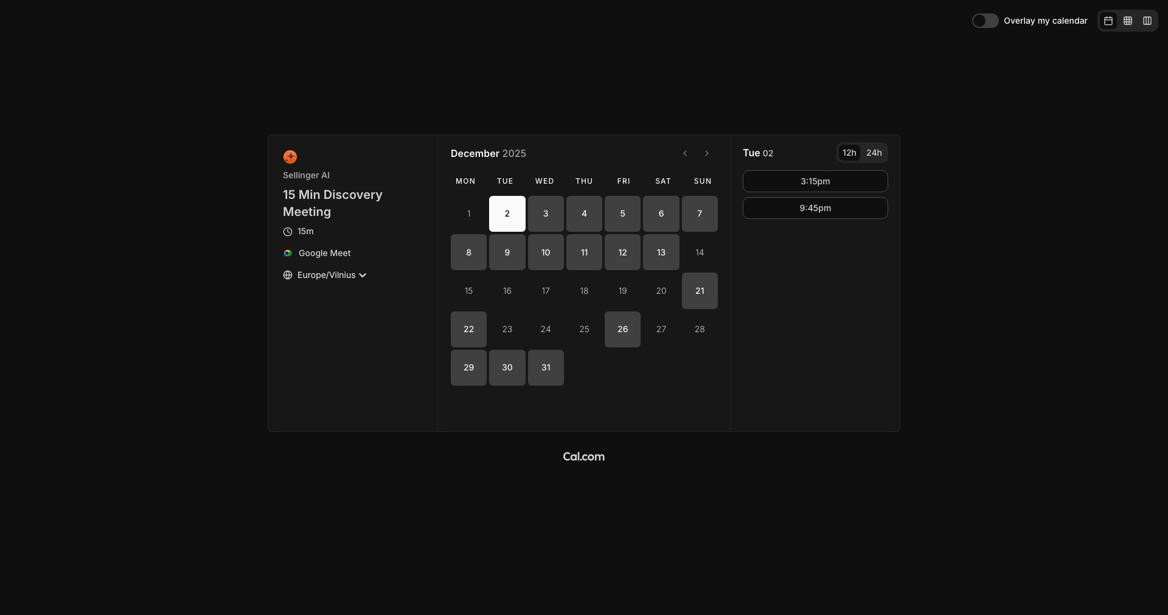
Task: Click the unavailable date 18
Action: pos(584,291)
